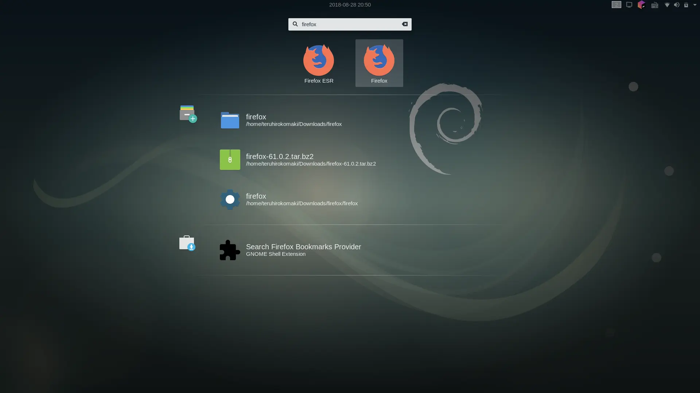Open the firefox folder in Downloads result
Image resolution: width=700 pixels, height=393 pixels.
coord(294,120)
